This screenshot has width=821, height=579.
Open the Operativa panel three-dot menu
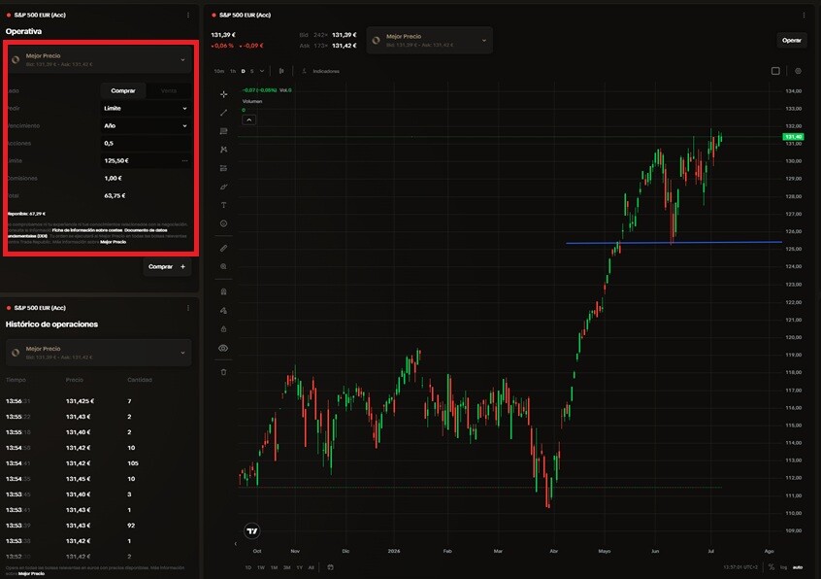coord(188,16)
